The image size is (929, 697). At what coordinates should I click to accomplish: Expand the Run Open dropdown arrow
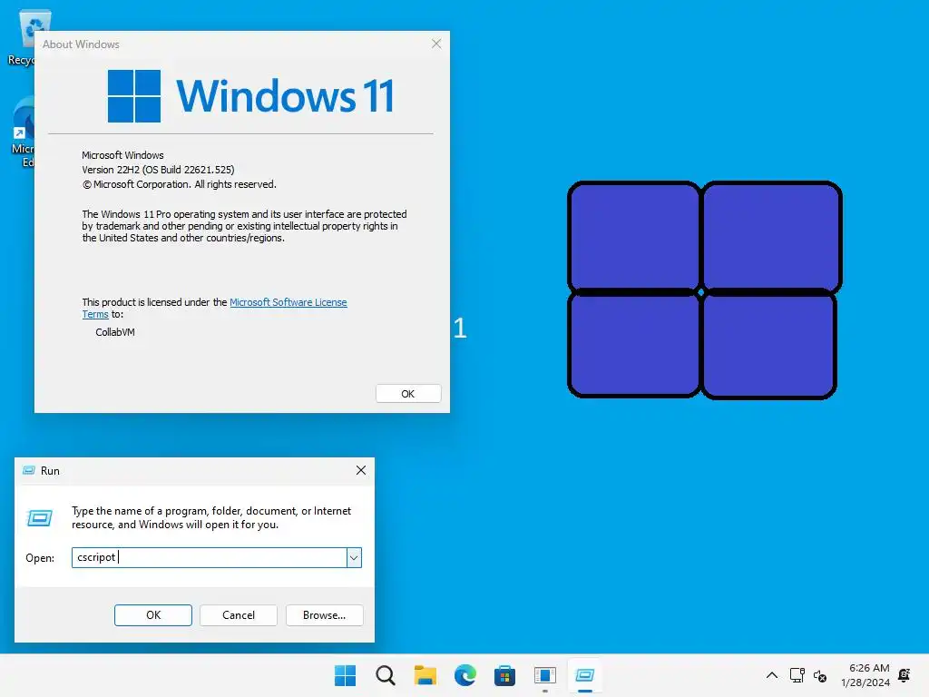click(354, 558)
